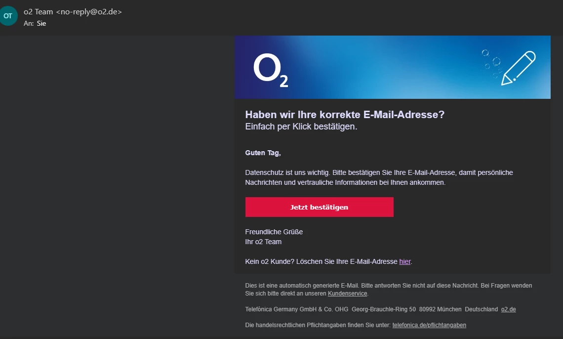Click the 'Freundliche Grüße' closing line

[274, 232]
